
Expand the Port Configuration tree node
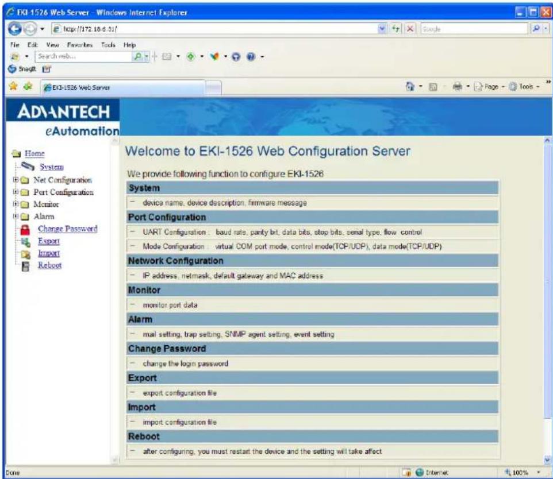tap(15, 192)
